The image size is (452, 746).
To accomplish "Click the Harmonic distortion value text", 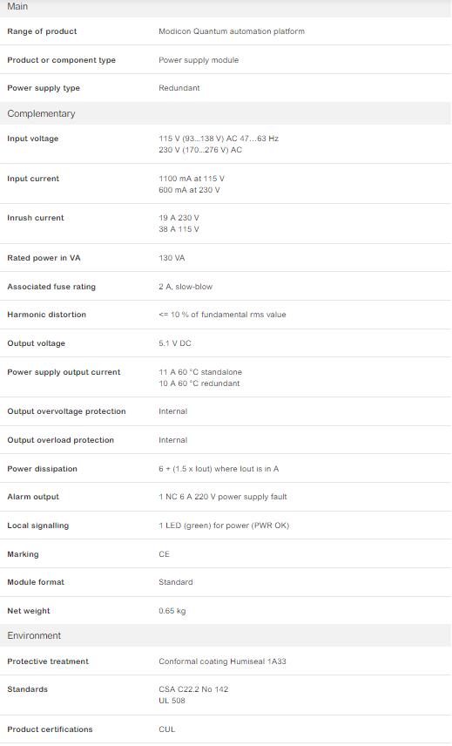I will pos(222,315).
